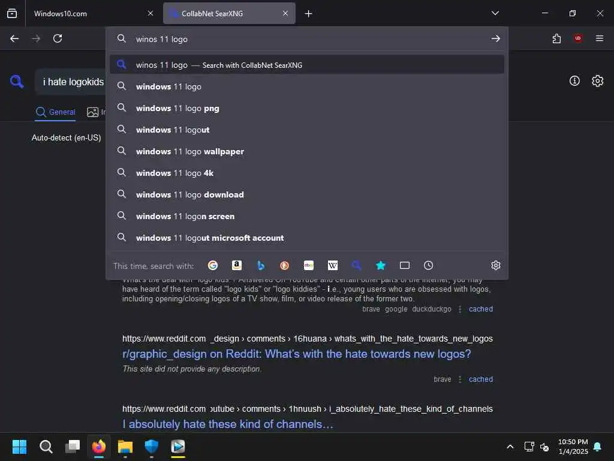The height and width of the screenshot is (461, 614).
Task: Open the Firefox application menu
Action: click(x=599, y=38)
